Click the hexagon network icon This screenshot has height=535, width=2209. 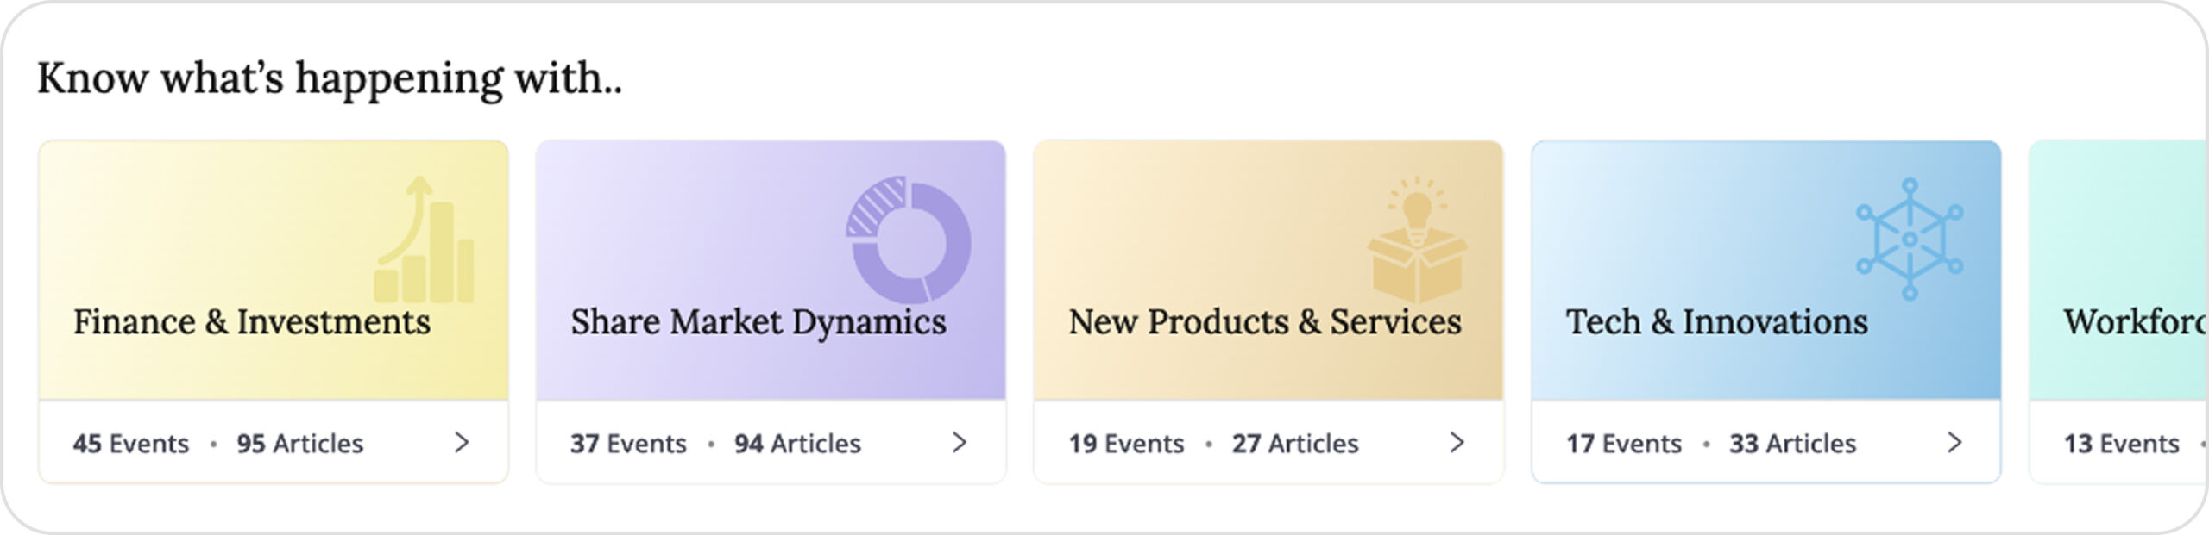1909,239
